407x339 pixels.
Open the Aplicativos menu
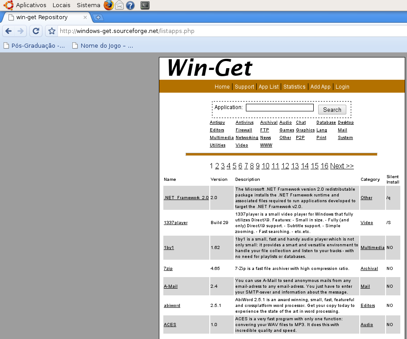point(31,5)
